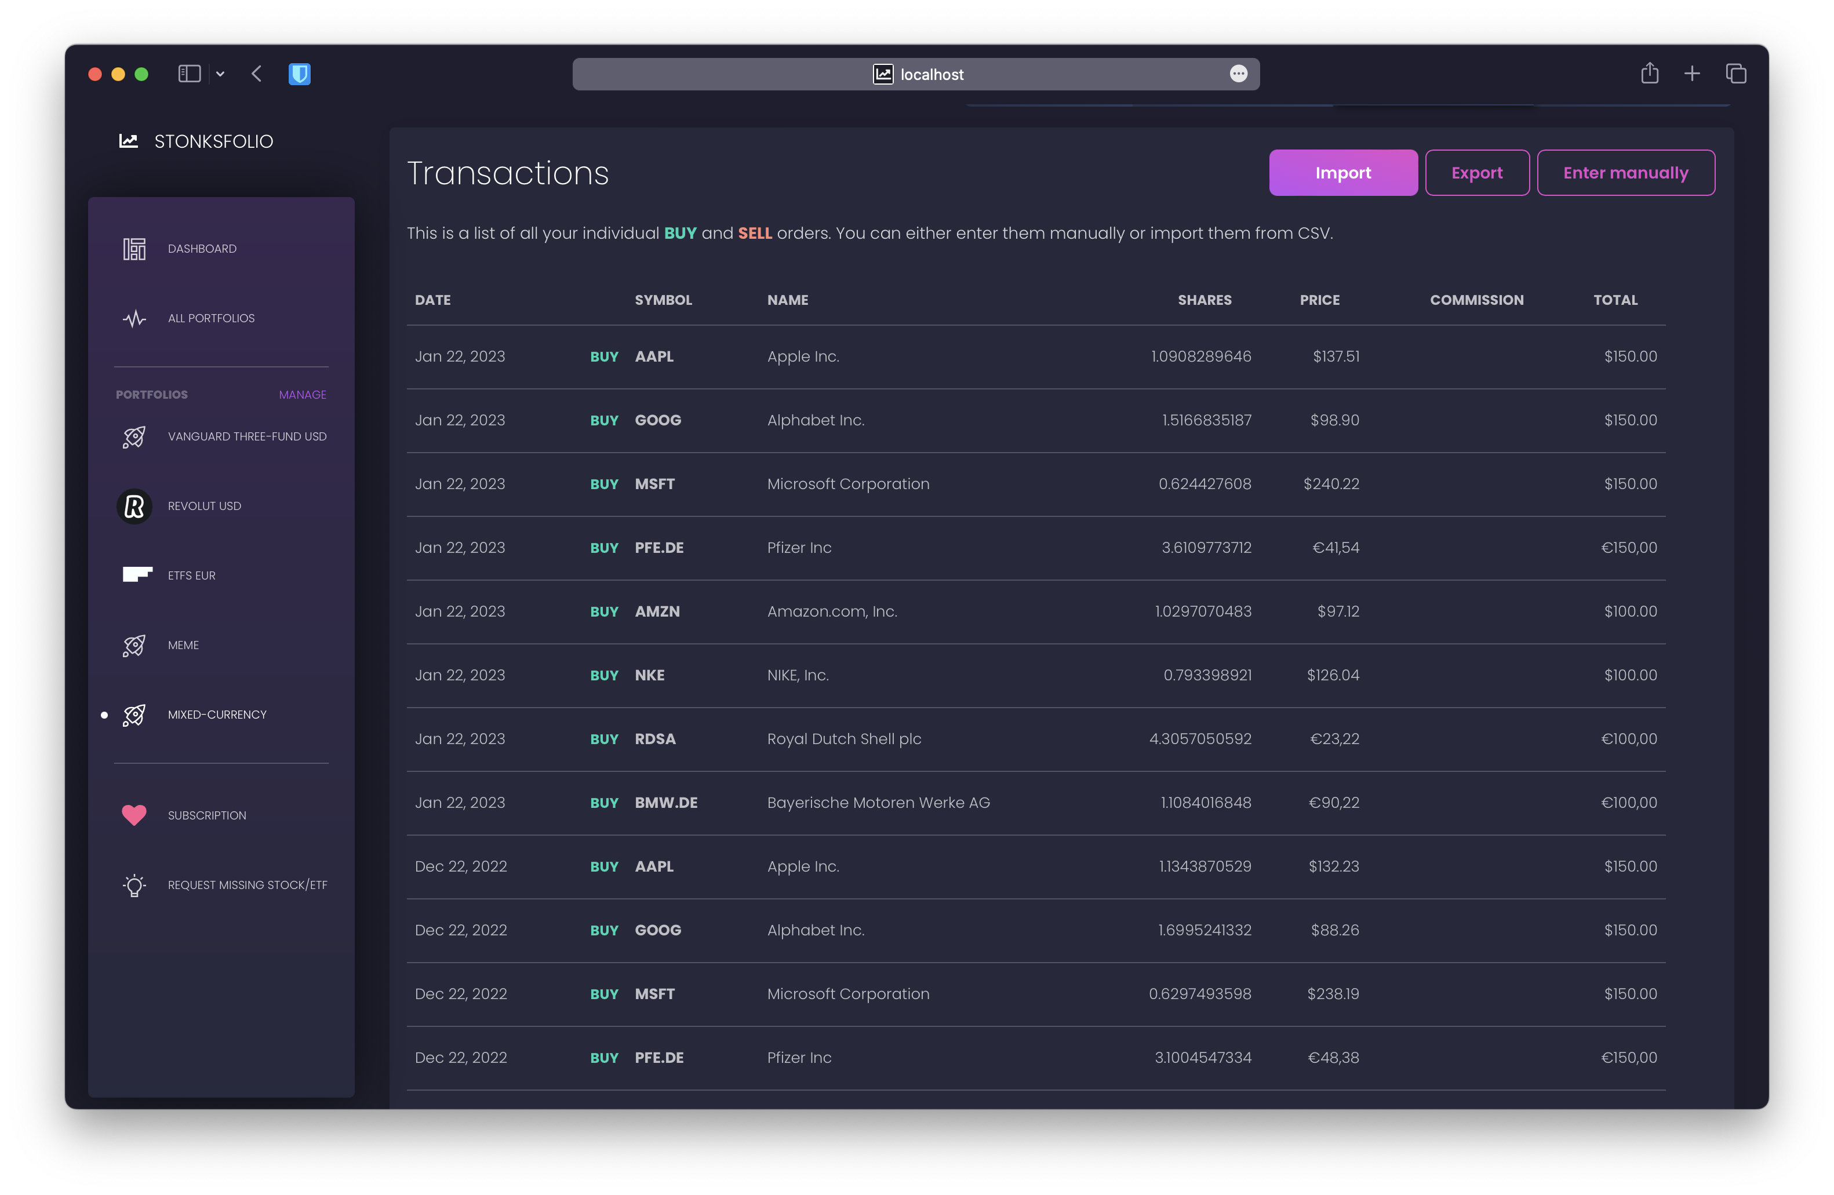Click the Name column header
The width and height of the screenshot is (1834, 1195).
click(x=788, y=300)
